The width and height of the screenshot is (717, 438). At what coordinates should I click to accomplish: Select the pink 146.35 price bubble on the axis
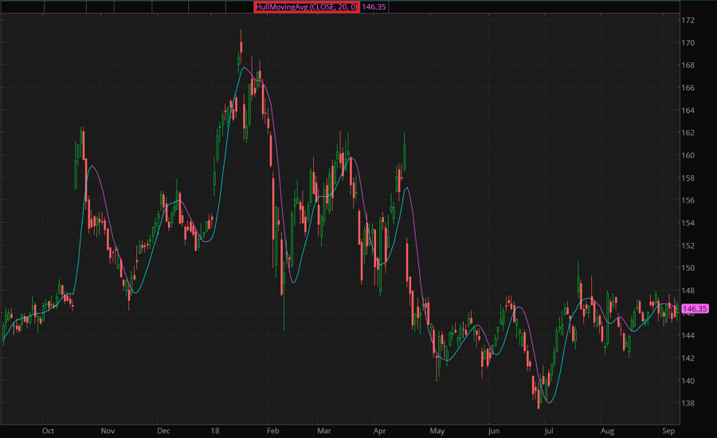tap(695, 308)
